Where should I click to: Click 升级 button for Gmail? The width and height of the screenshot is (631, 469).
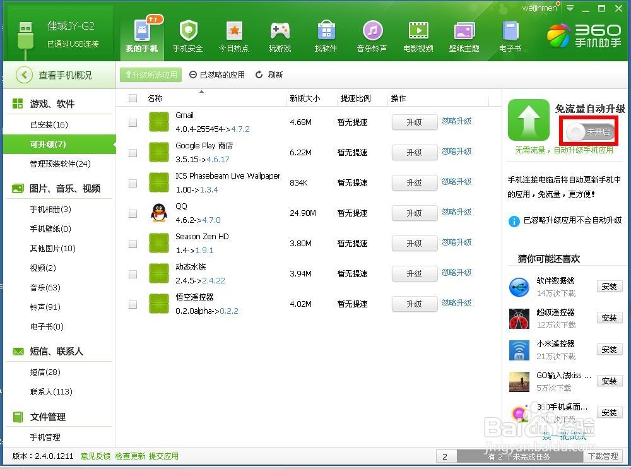pos(415,122)
